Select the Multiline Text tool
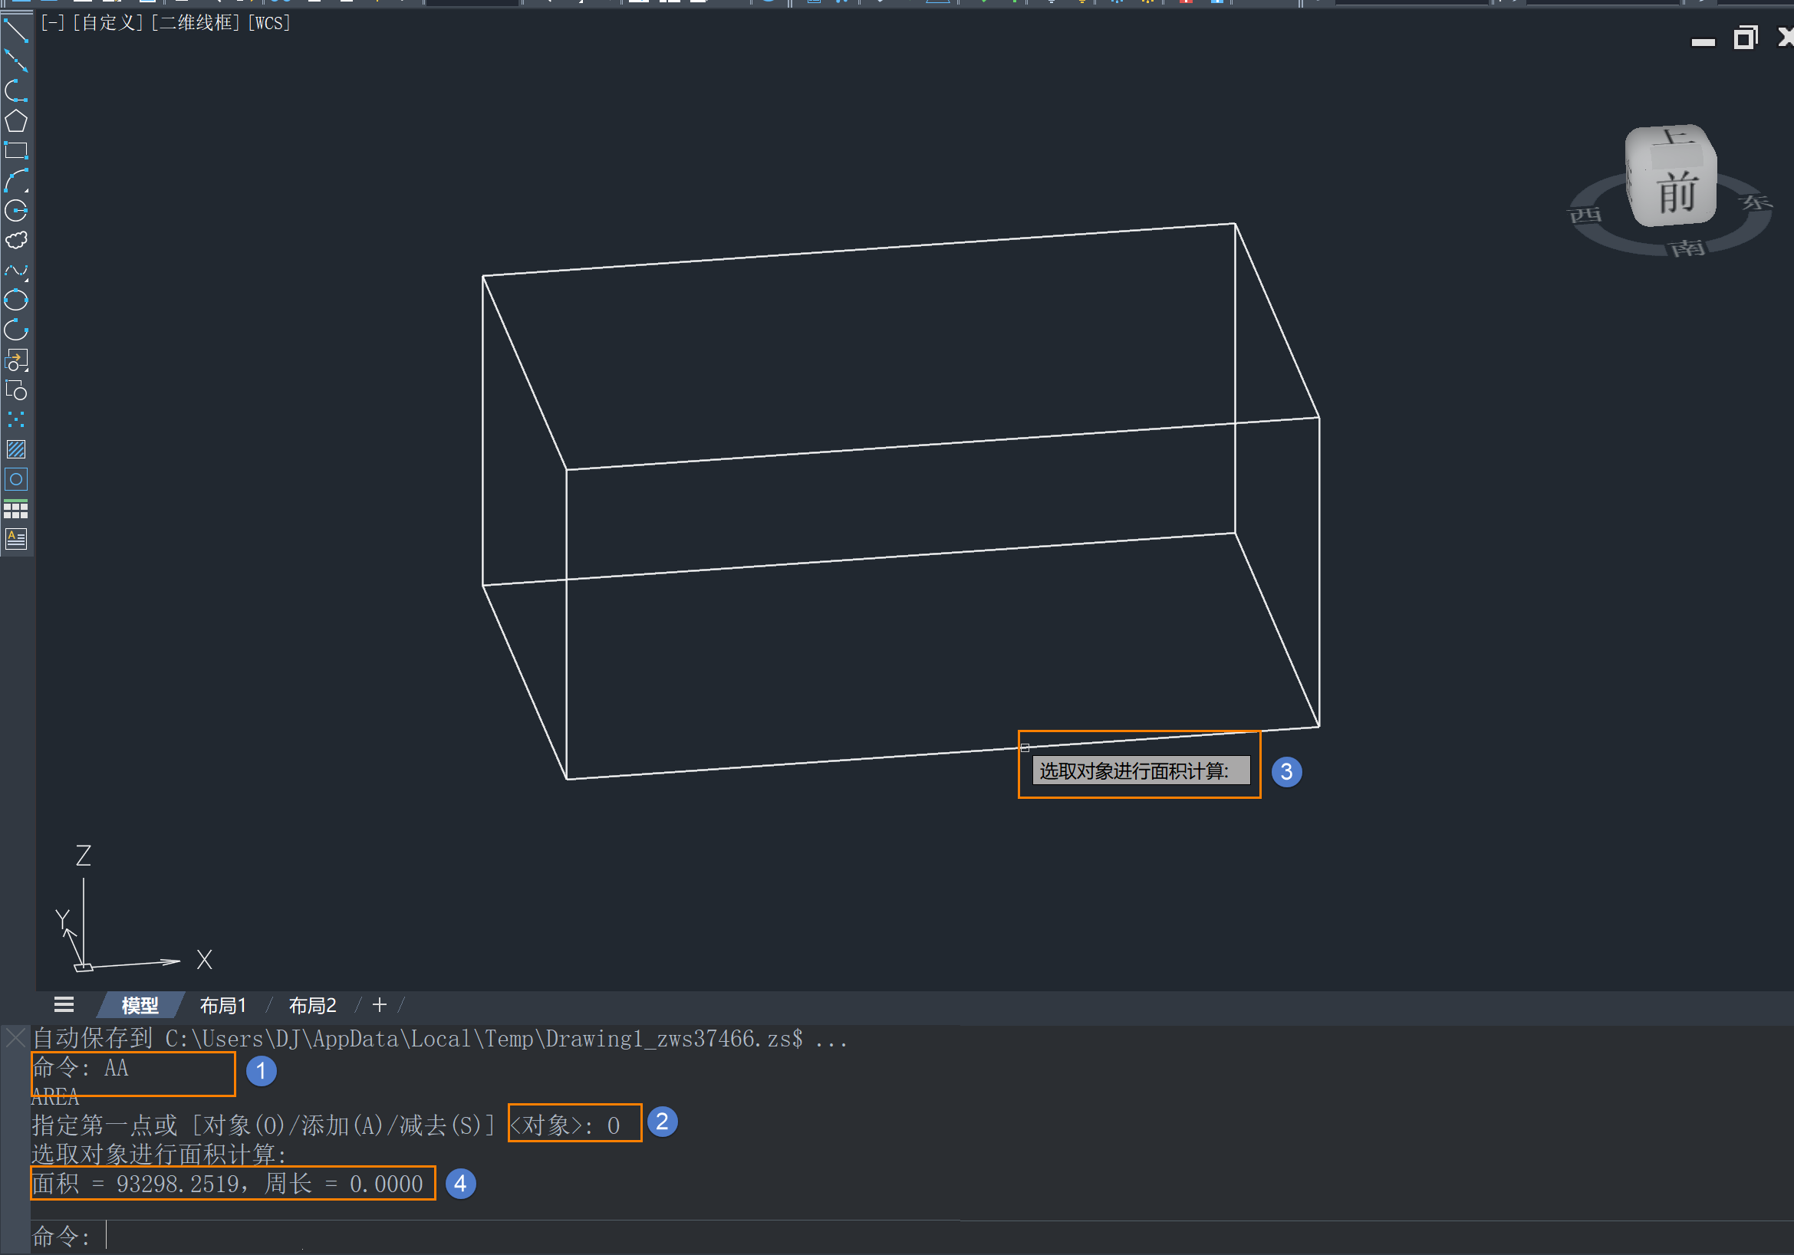Image resolution: width=1794 pixels, height=1255 pixels. (15, 539)
